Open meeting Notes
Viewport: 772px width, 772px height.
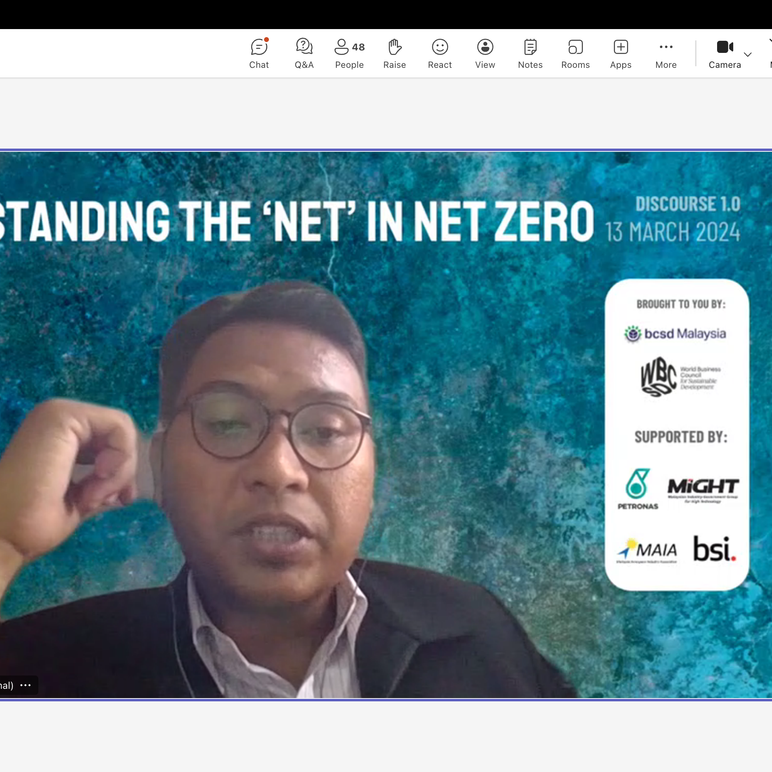530,53
